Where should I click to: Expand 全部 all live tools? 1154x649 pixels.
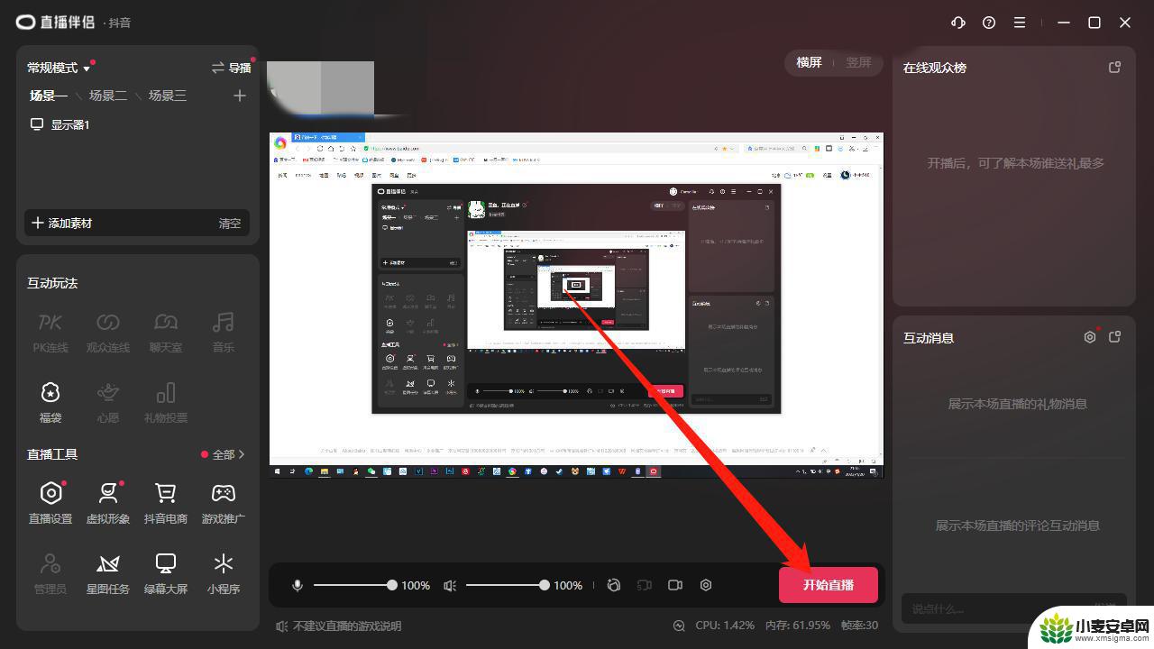coord(228,454)
